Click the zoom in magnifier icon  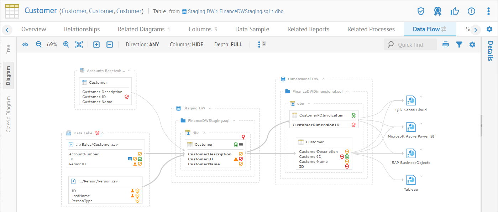[x=66, y=45]
